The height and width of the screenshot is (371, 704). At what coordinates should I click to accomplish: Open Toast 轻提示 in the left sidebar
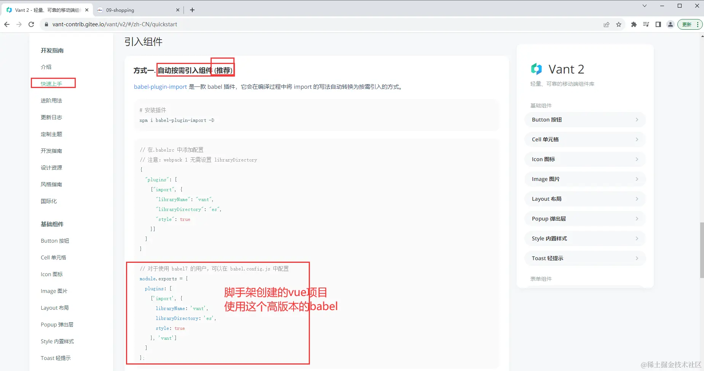coord(56,358)
